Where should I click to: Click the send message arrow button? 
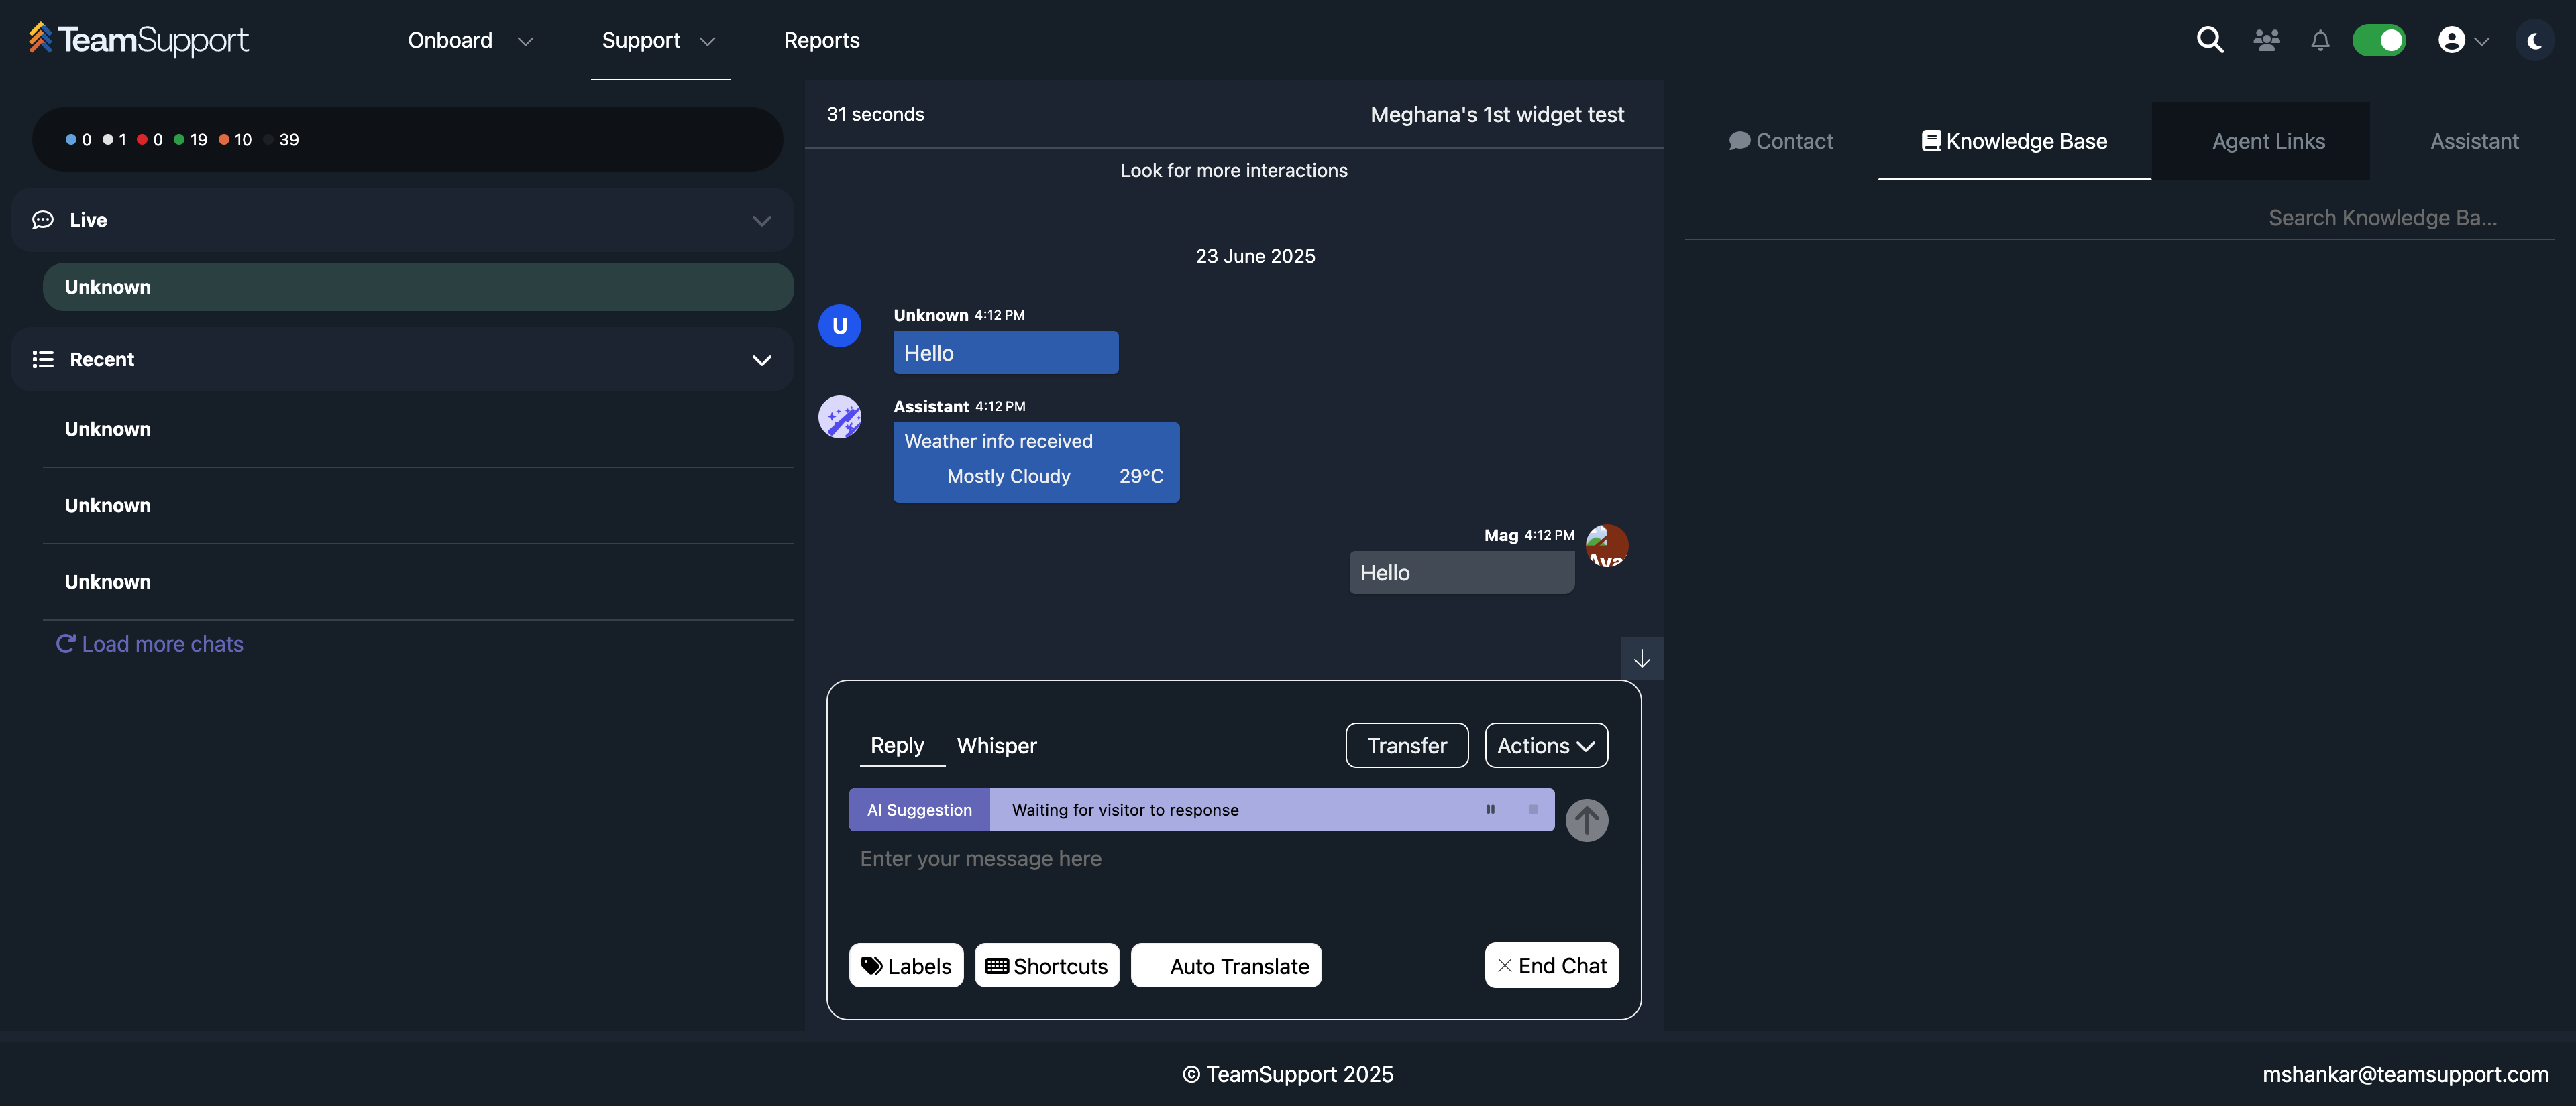click(x=1586, y=820)
